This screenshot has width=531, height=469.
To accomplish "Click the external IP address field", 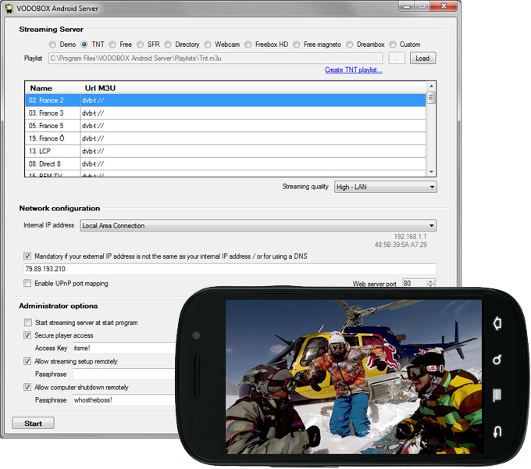I will [230, 269].
